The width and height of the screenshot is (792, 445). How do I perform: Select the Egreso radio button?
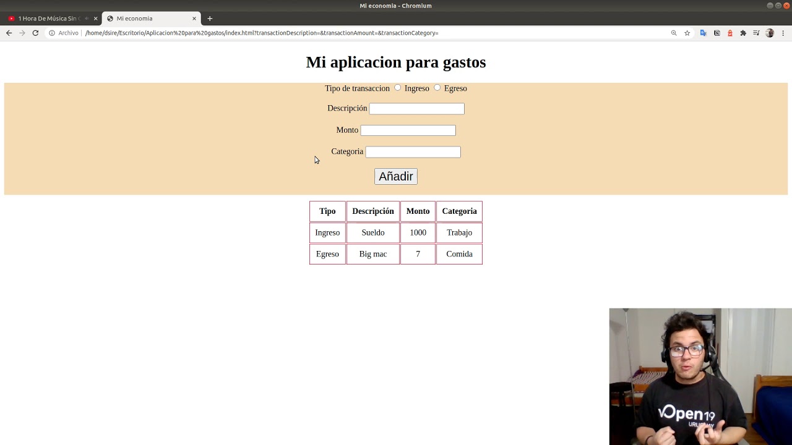[x=437, y=88]
